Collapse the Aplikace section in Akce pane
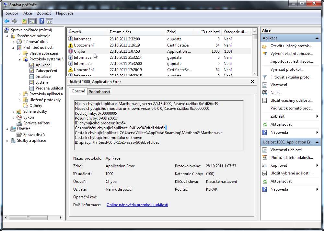Image resolution: width=324 pixels, height=231 pixels. [x=317, y=38]
